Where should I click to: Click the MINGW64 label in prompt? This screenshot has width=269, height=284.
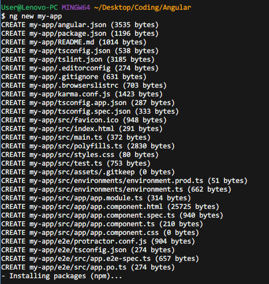click(x=76, y=8)
